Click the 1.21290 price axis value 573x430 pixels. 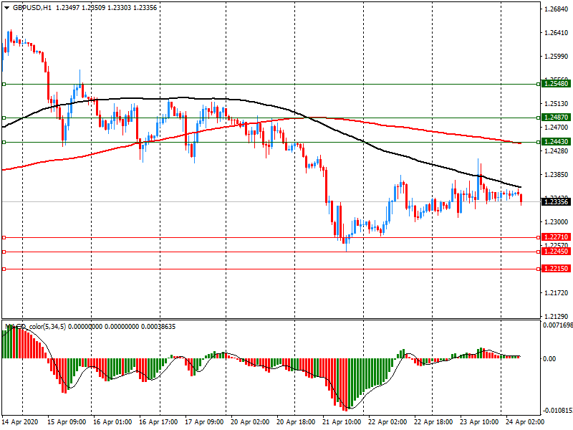click(x=557, y=317)
